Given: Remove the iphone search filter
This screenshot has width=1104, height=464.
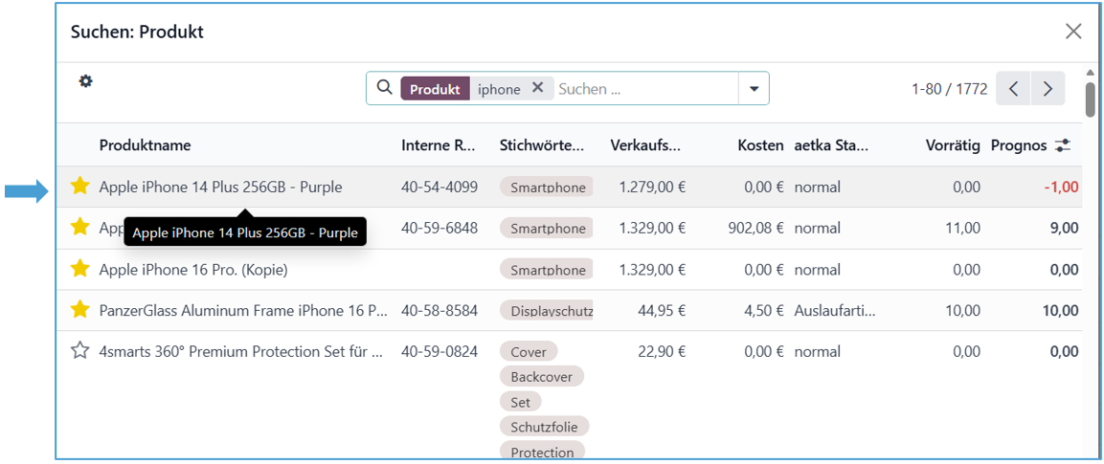Looking at the screenshot, I should (x=537, y=88).
